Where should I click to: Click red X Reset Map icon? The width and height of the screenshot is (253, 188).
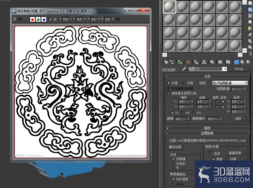pyautogui.click(x=188, y=62)
